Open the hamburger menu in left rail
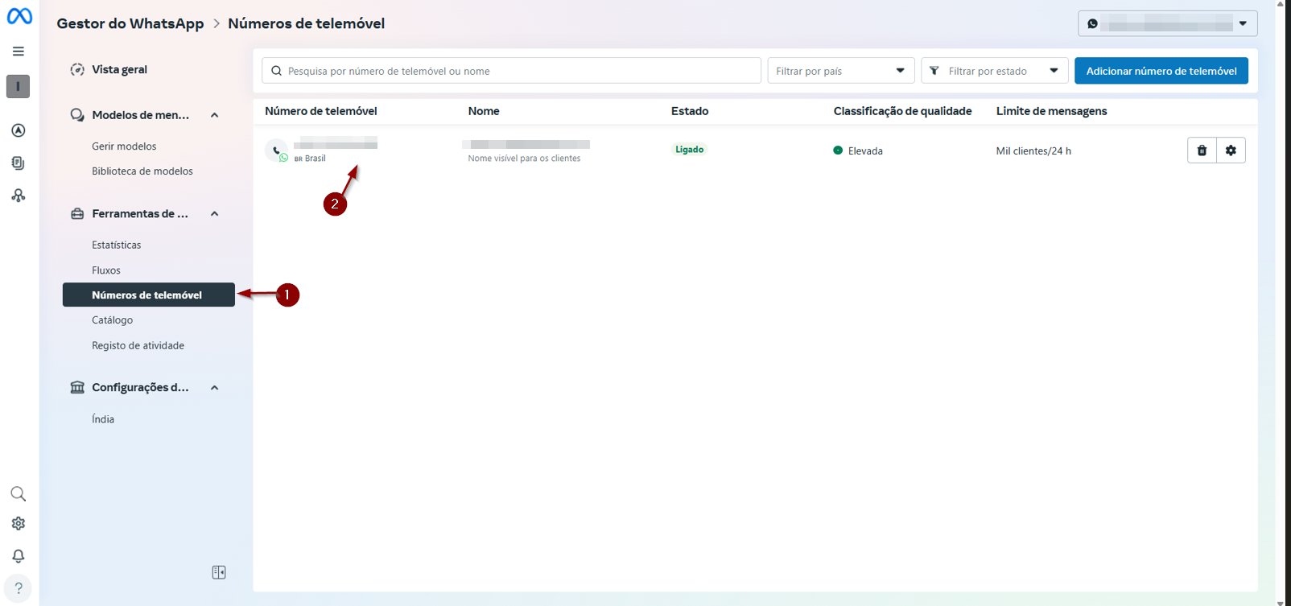The height and width of the screenshot is (606, 1291). [18, 52]
